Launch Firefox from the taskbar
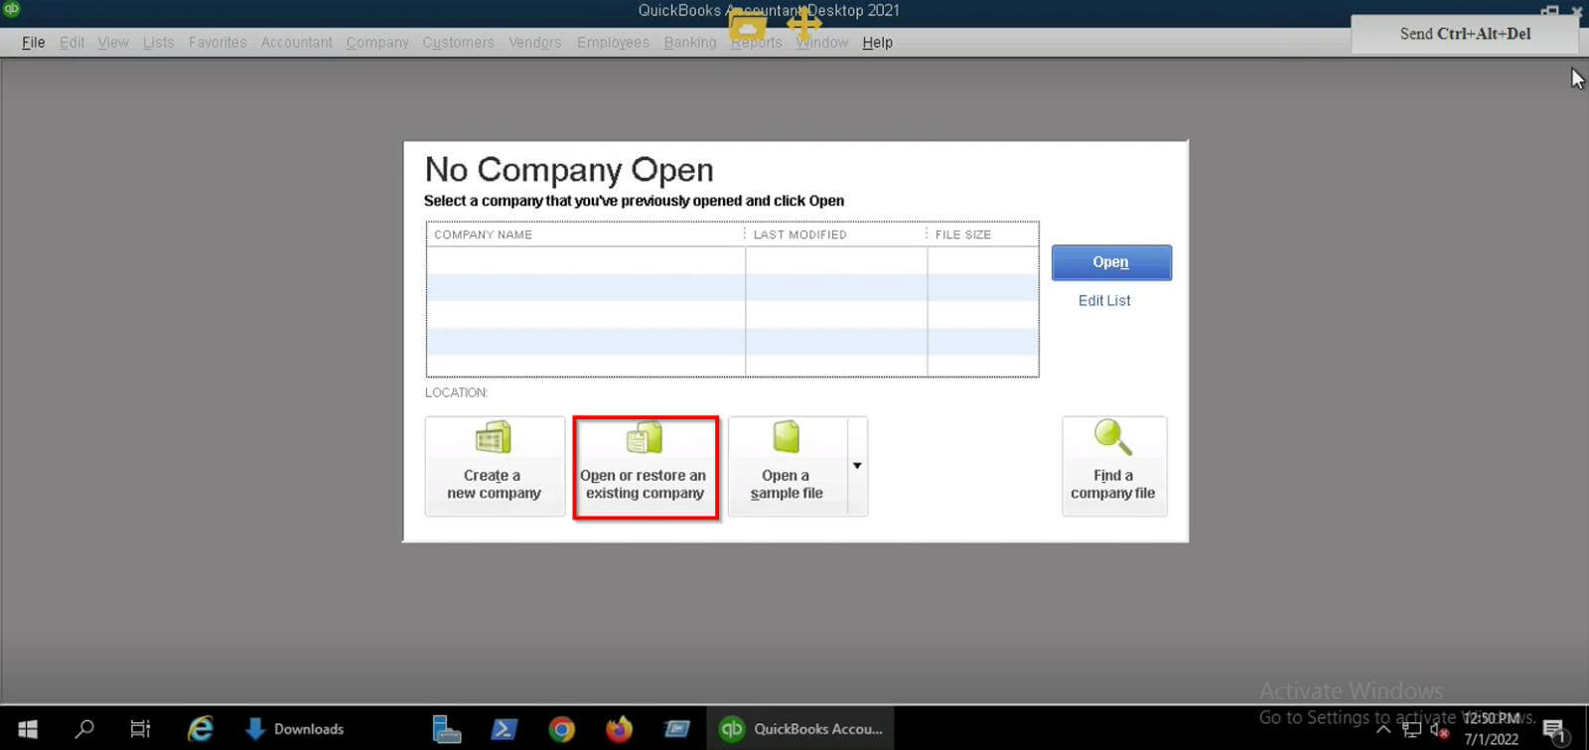This screenshot has height=750, width=1589. pyautogui.click(x=619, y=729)
